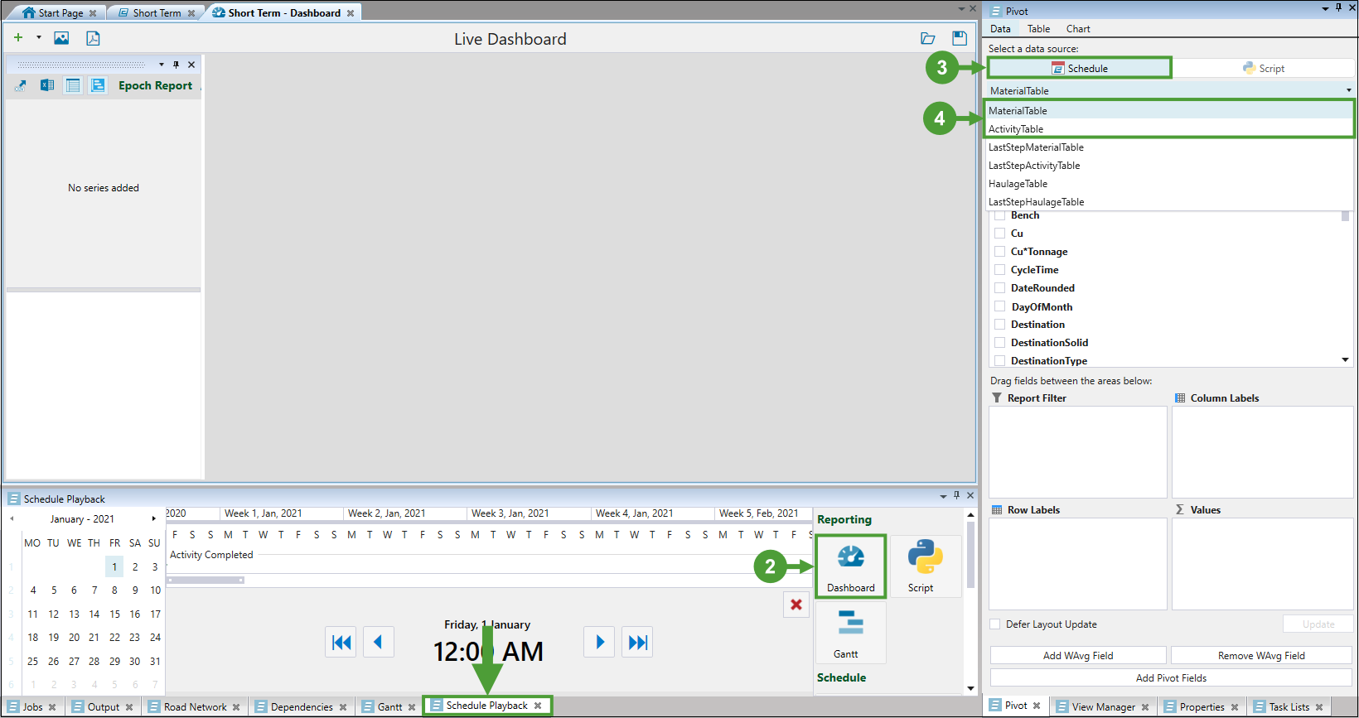Click the red X delete icon
The image size is (1359, 718).
coord(796,605)
